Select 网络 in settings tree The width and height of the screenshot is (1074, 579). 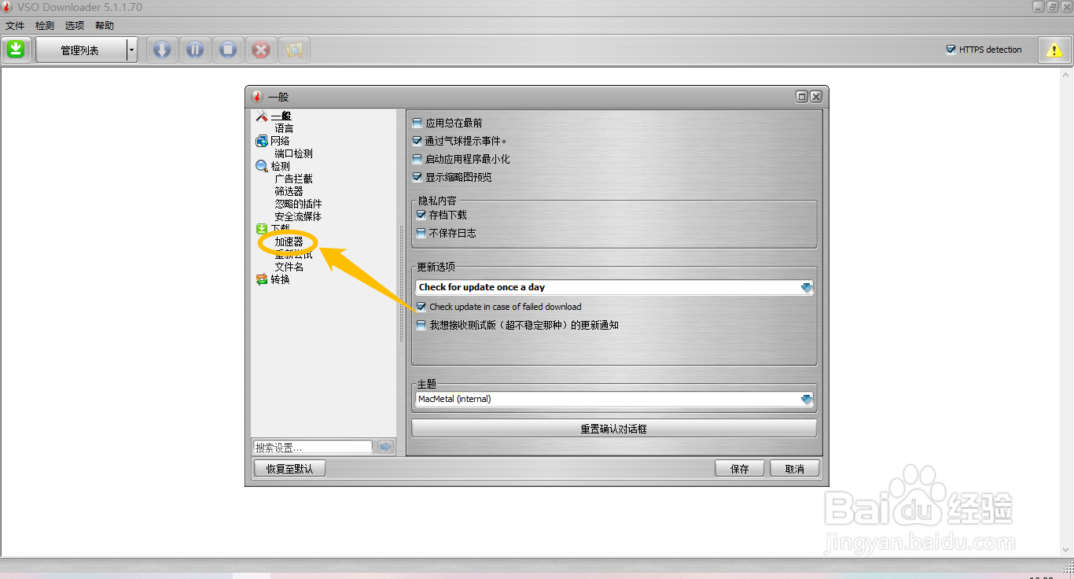tap(280, 141)
